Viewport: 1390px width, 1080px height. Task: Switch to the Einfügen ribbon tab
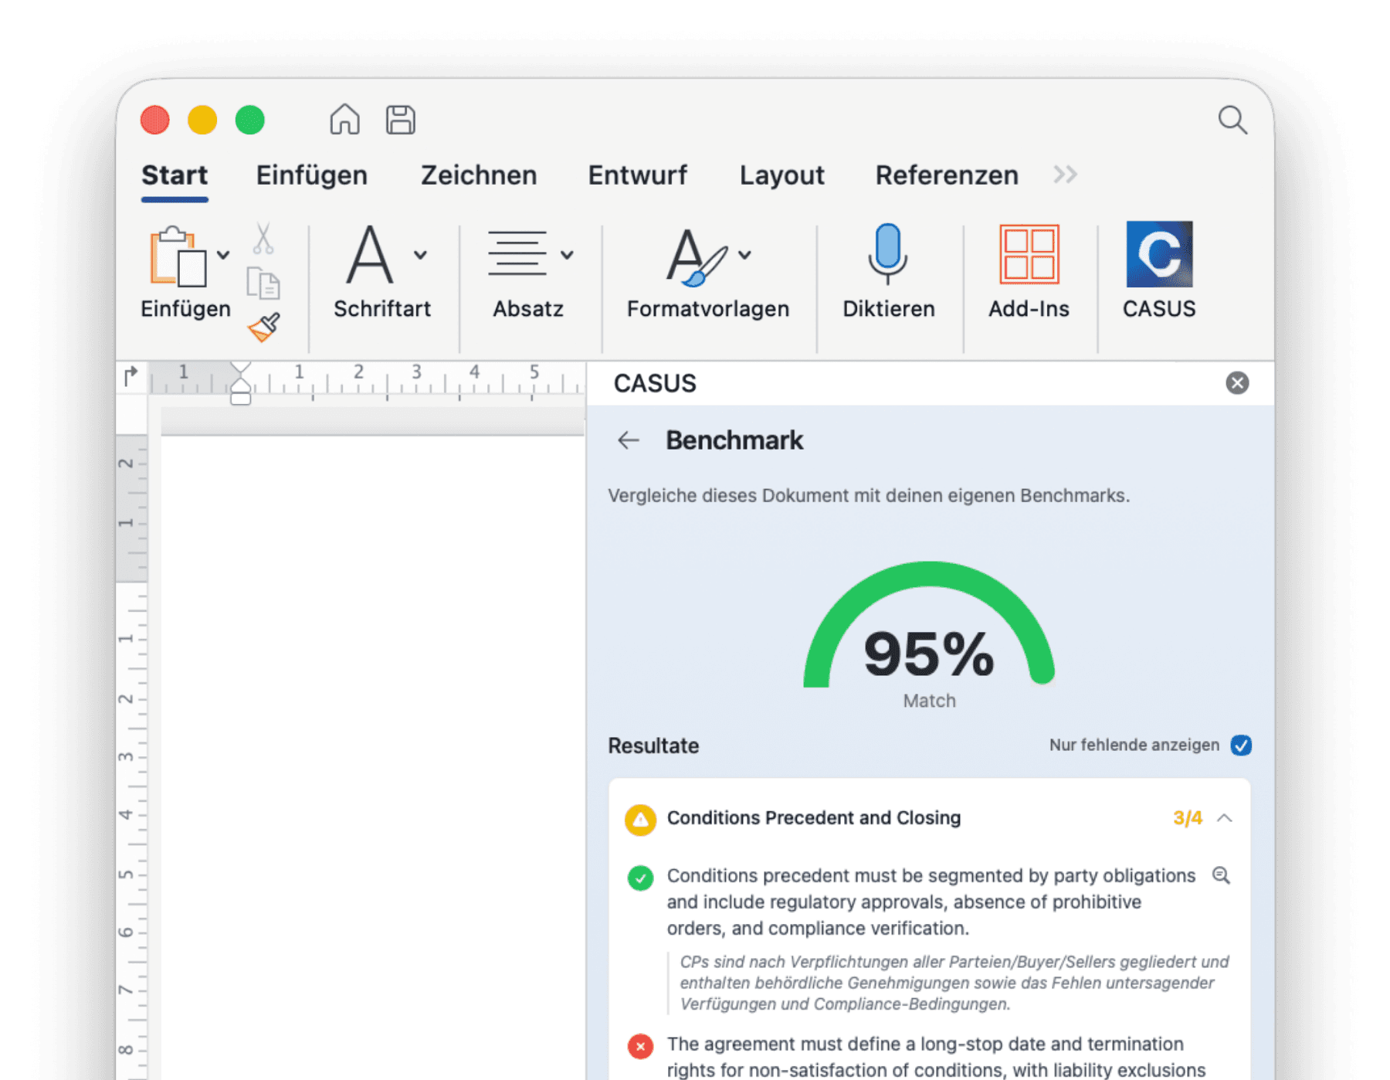(311, 175)
